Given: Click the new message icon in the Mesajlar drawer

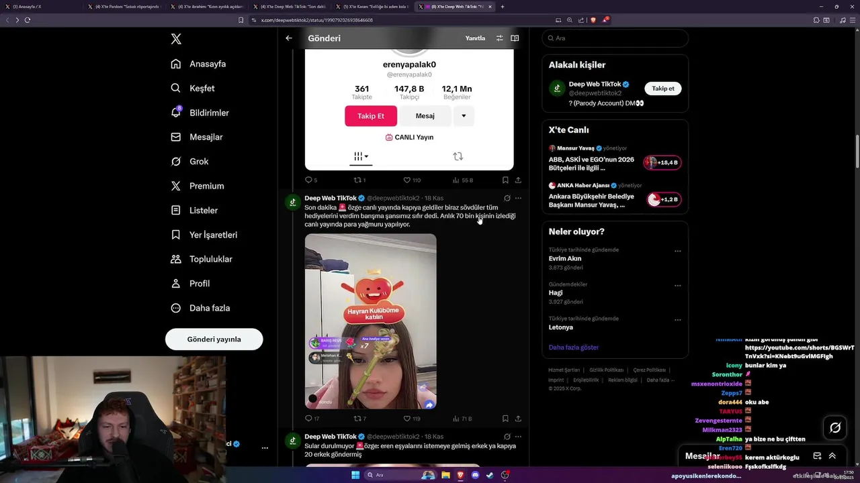Looking at the screenshot, I should coord(817,456).
